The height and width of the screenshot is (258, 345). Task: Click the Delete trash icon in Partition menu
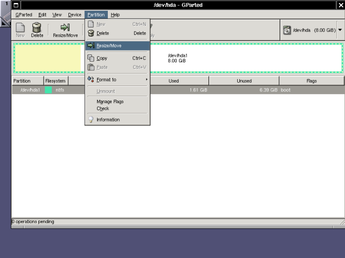tap(91, 33)
